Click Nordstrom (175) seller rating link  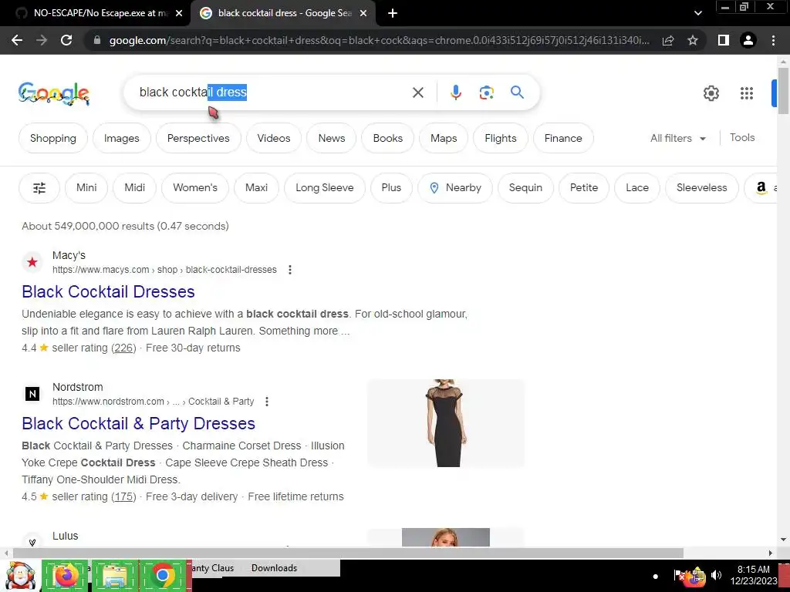(123, 497)
